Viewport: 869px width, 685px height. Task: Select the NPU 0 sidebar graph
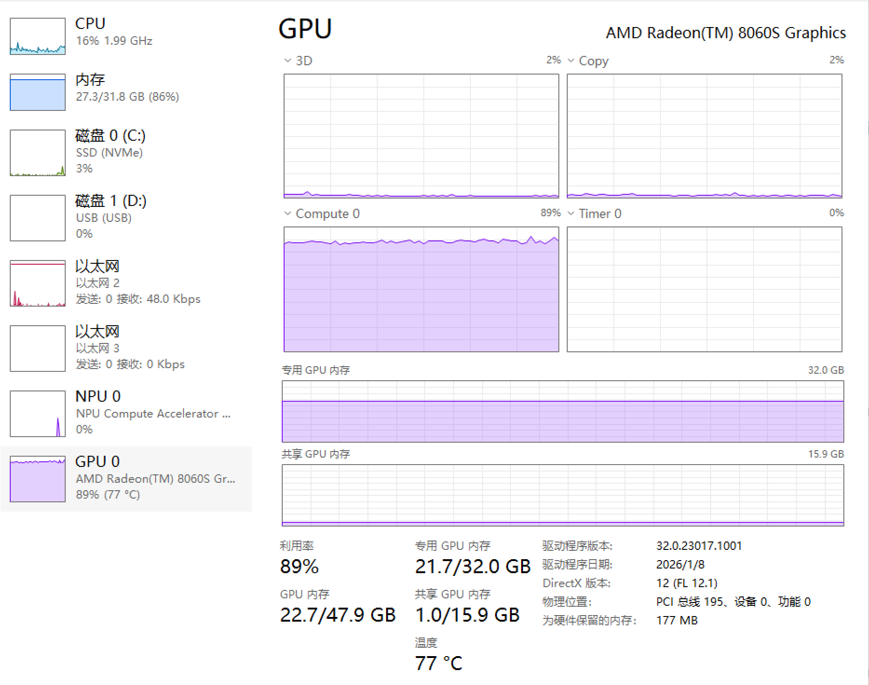pos(37,413)
